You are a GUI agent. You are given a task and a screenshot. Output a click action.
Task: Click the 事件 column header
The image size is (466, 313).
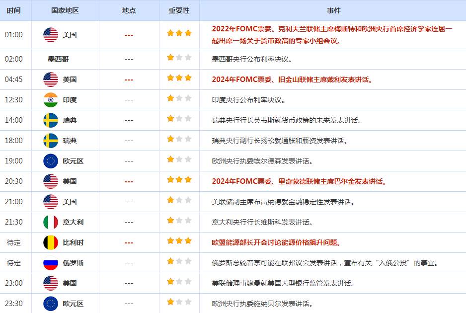click(x=333, y=11)
